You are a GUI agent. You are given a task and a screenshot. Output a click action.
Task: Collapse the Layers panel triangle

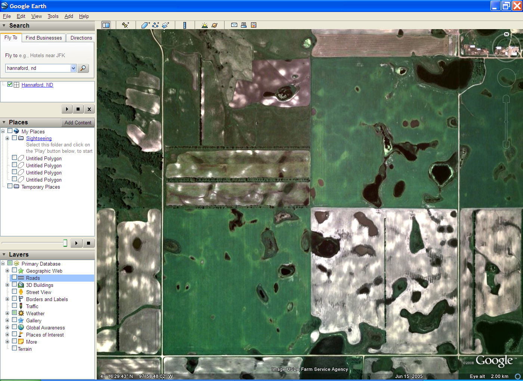click(x=4, y=254)
